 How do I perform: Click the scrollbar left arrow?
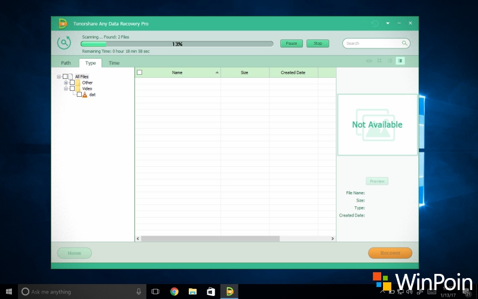(x=138, y=239)
